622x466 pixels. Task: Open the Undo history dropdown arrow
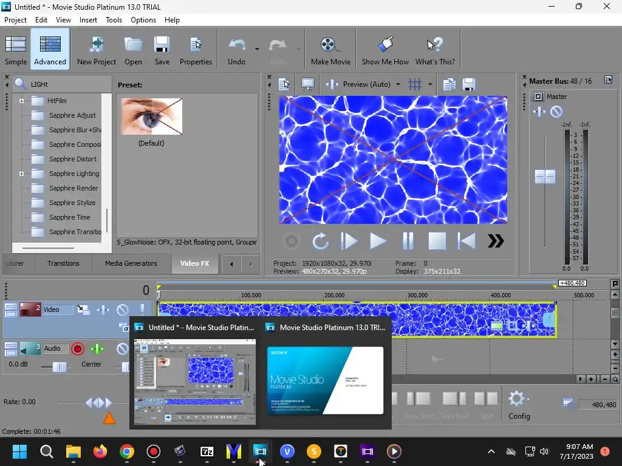[257, 49]
